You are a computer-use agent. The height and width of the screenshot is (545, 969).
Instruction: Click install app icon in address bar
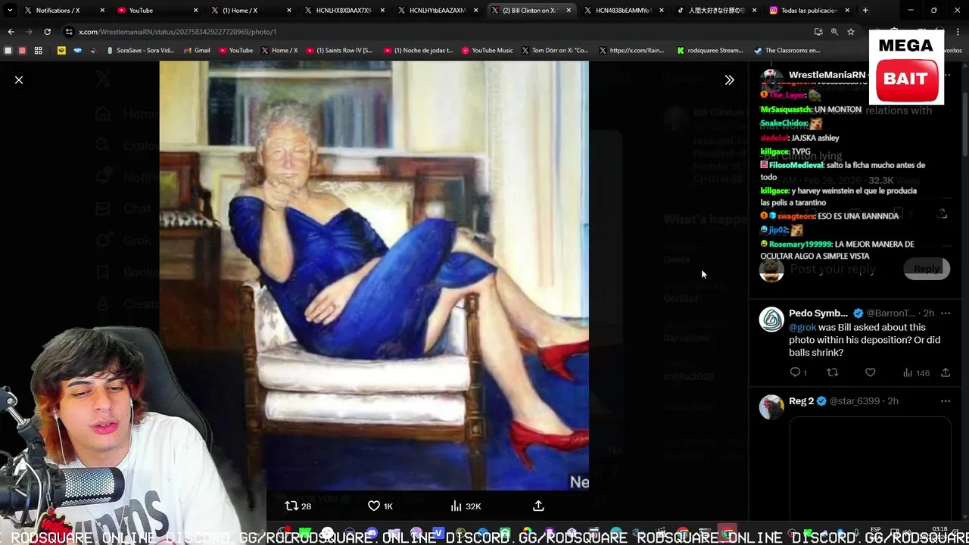(x=818, y=32)
